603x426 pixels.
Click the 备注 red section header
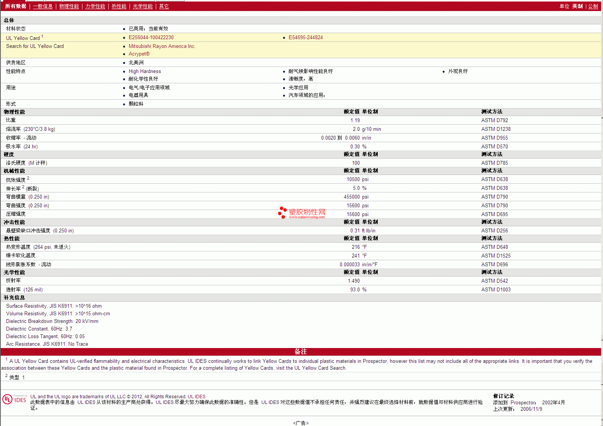tap(301, 352)
